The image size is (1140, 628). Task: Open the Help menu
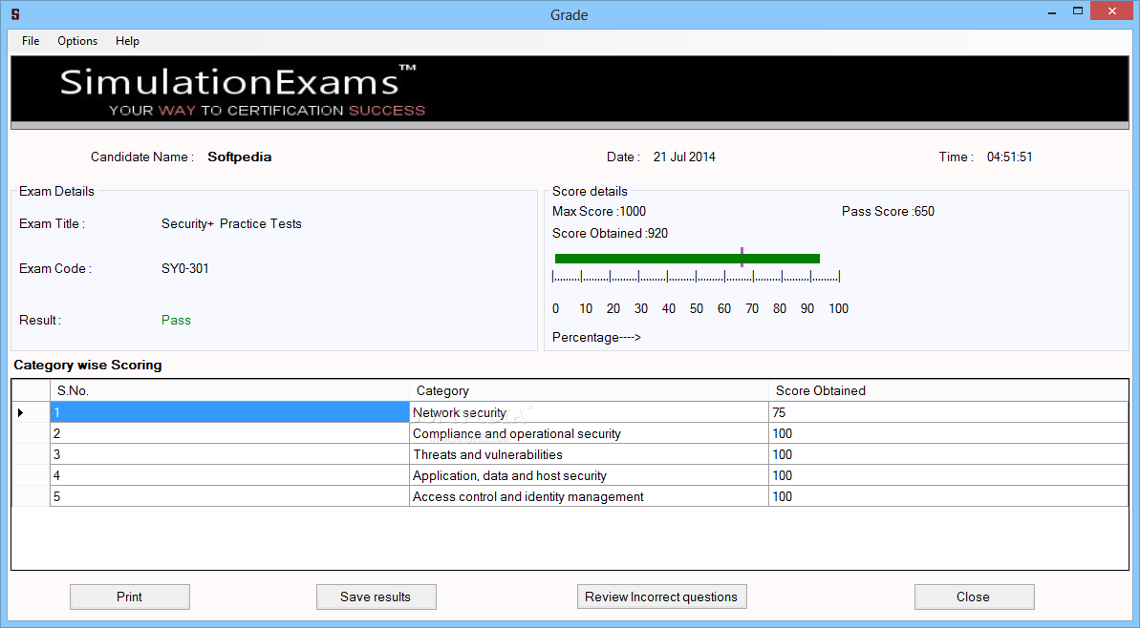pos(127,41)
